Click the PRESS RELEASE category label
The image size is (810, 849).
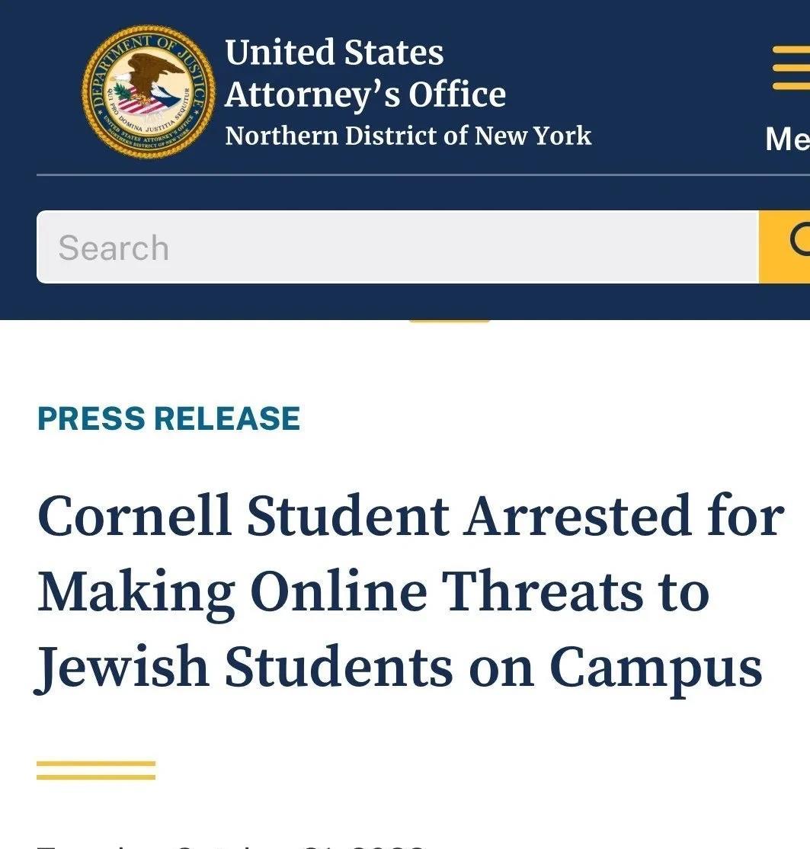pos(169,418)
